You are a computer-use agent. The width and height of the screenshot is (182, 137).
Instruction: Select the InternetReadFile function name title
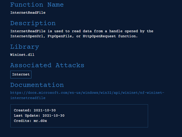(x=28, y=13)
